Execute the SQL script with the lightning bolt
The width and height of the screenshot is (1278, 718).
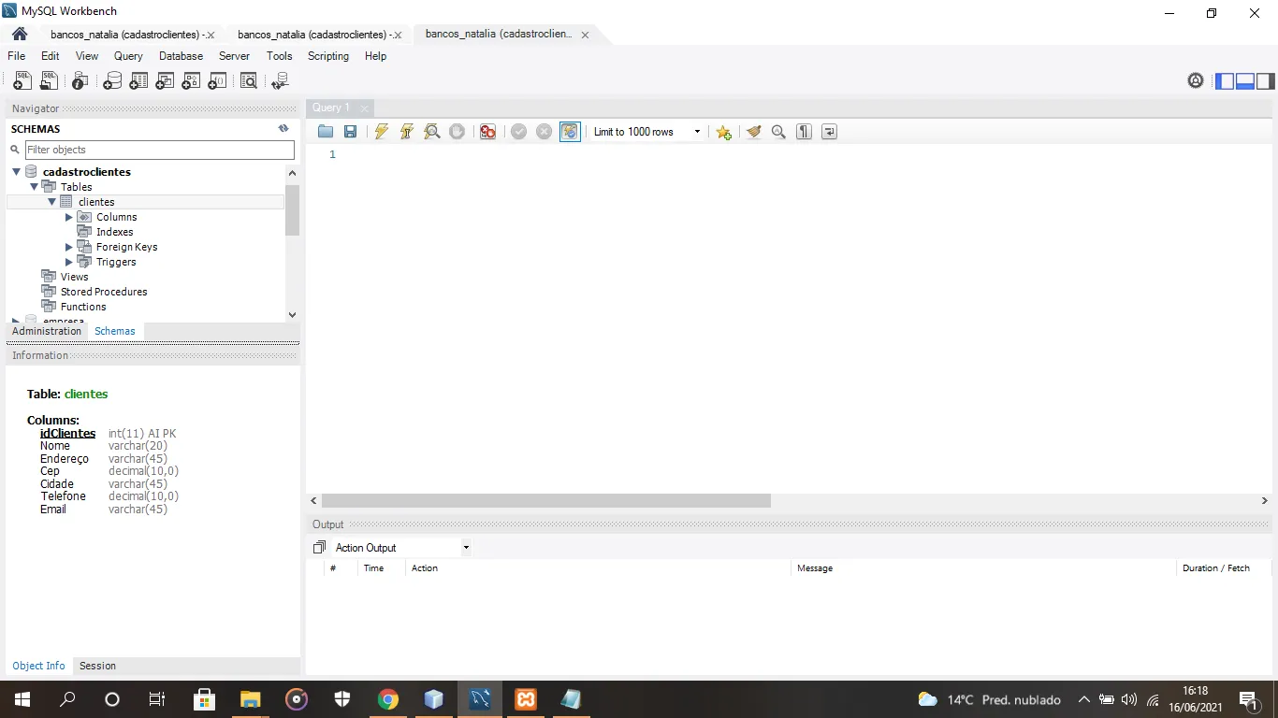pos(381,132)
